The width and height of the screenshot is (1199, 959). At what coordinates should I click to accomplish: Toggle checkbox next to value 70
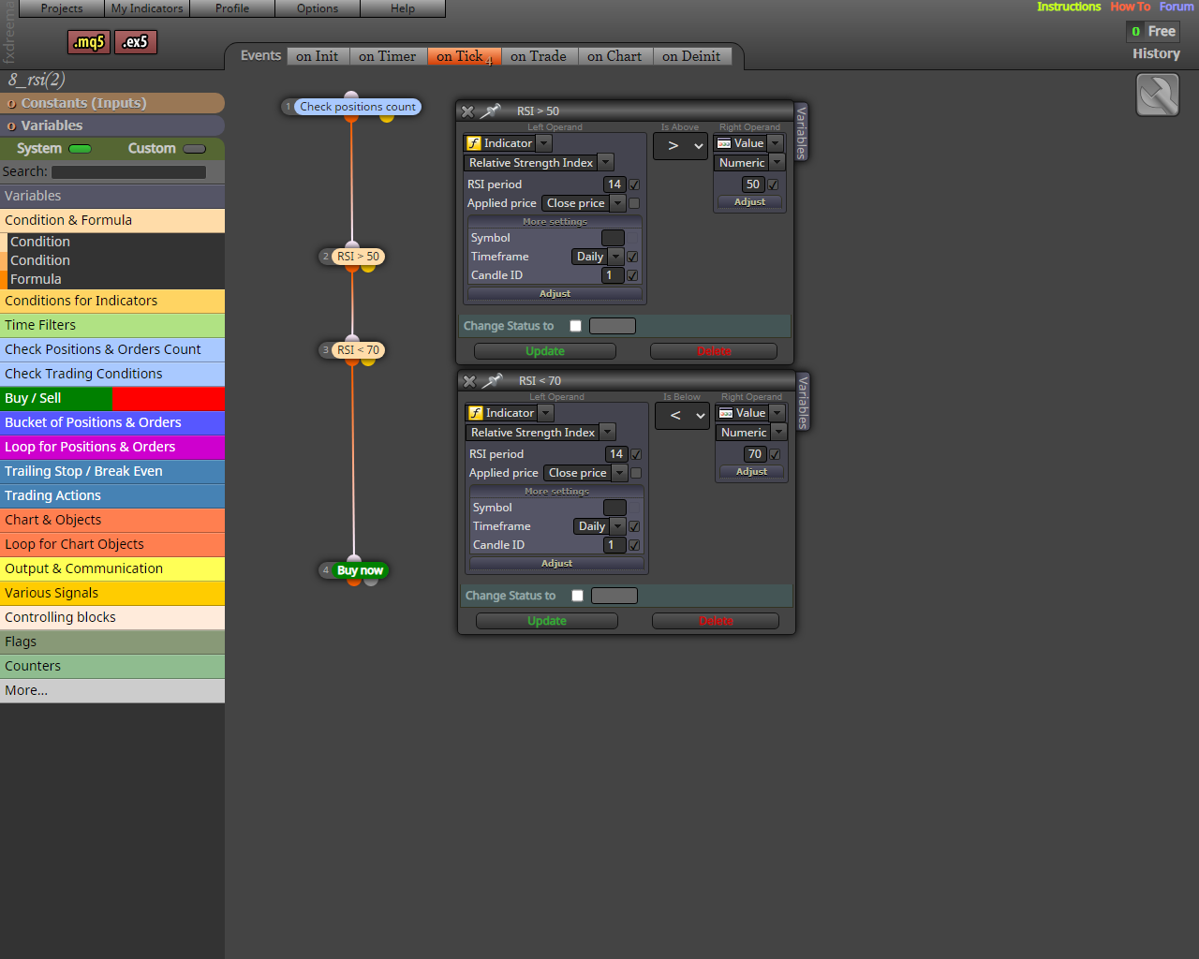tap(775, 454)
